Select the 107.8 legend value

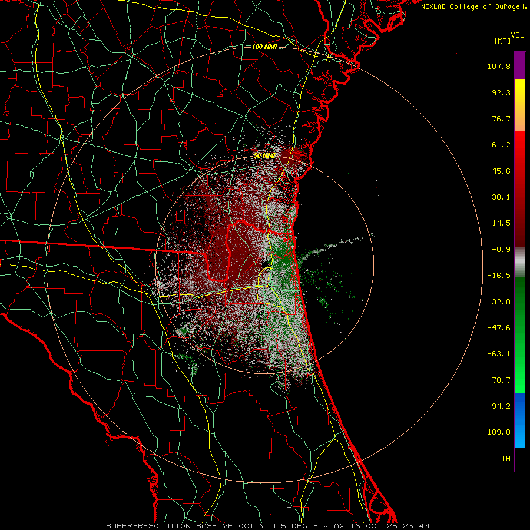[499, 66]
